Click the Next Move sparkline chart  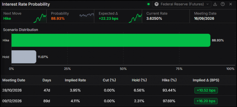point(40,18)
